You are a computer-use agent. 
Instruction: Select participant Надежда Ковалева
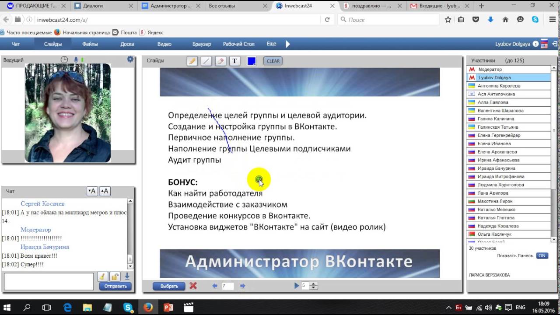[x=509, y=226]
